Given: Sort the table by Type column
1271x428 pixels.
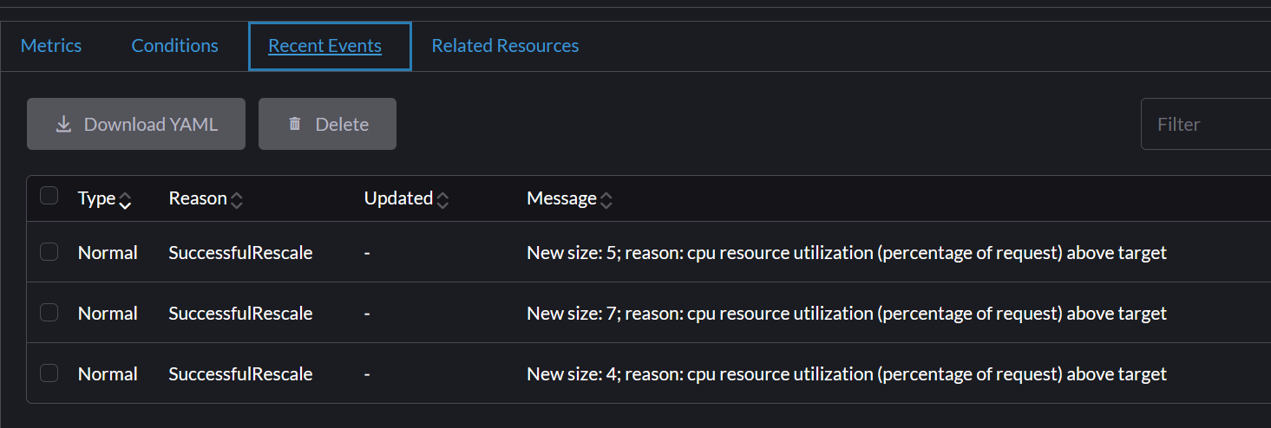Looking at the screenshot, I should pyautogui.click(x=125, y=199).
